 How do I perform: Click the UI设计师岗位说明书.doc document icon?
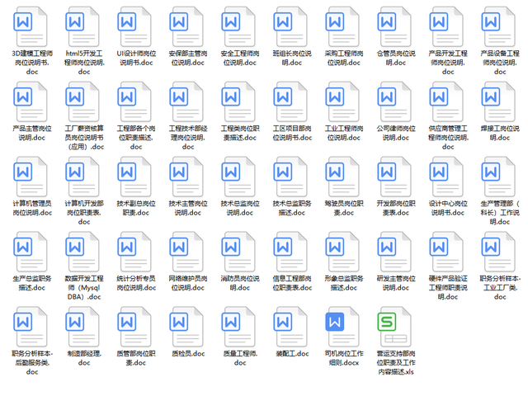click(x=134, y=26)
